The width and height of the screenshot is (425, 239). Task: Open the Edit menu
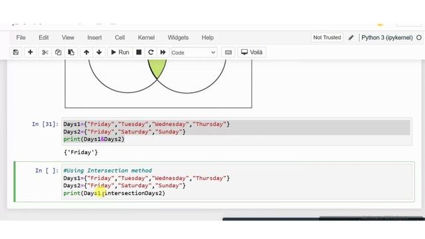pyautogui.click(x=44, y=38)
